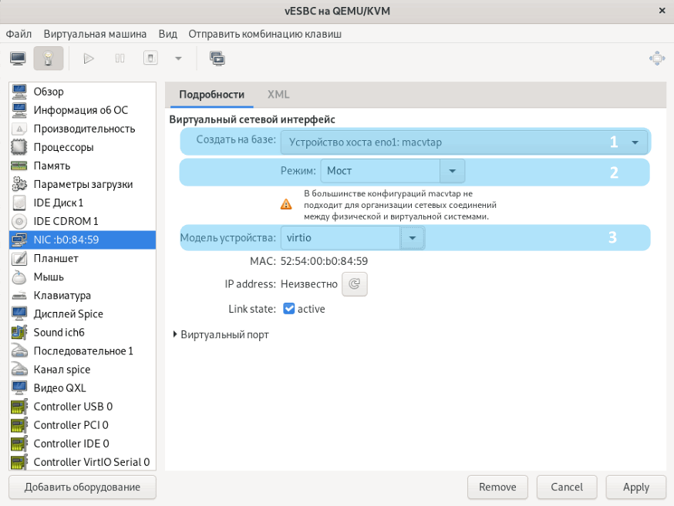Screen dimensions: 674x506
Task: Select Дисплей Spice in hardware list
Action: coord(68,313)
